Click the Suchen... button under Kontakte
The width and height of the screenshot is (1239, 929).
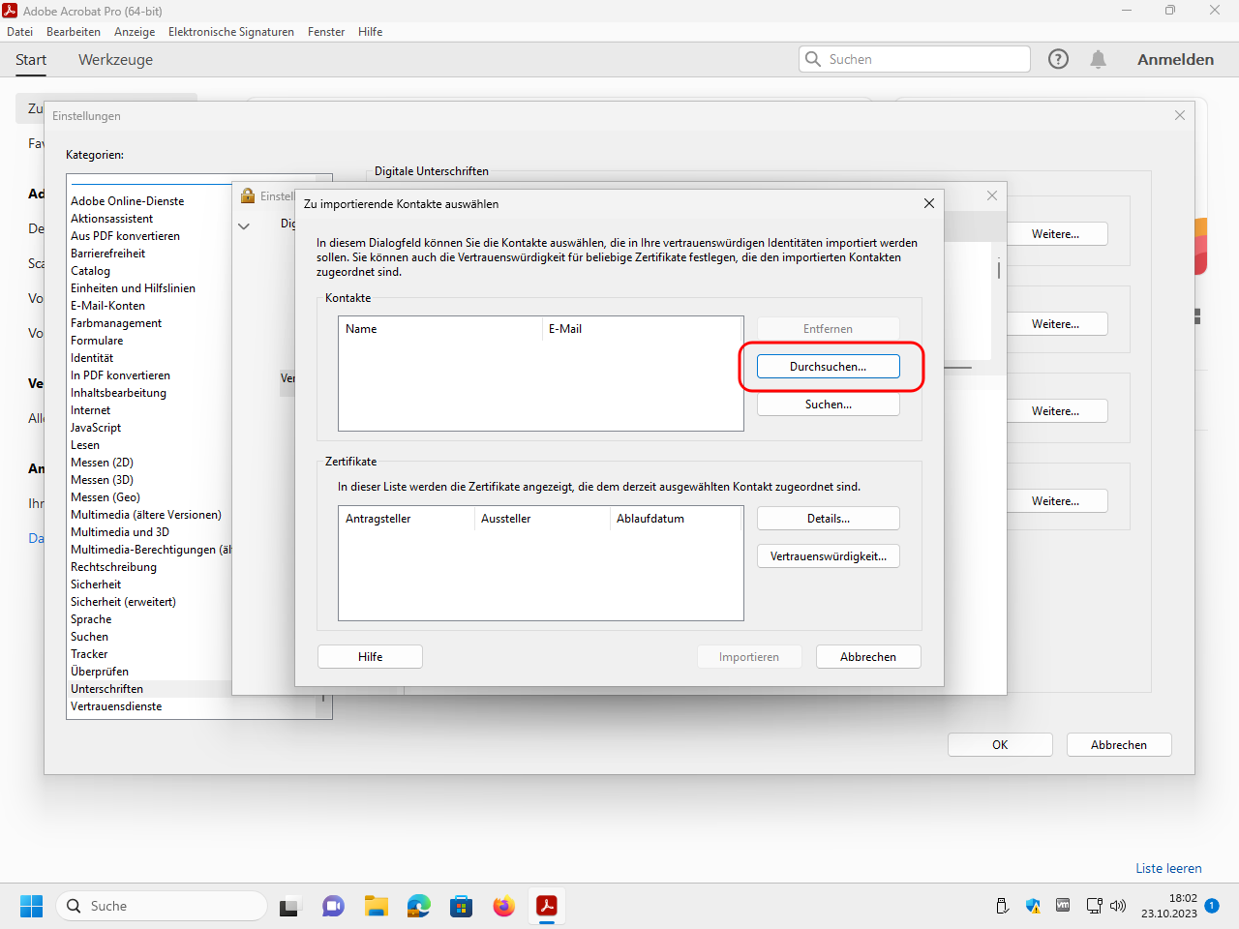coord(828,405)
